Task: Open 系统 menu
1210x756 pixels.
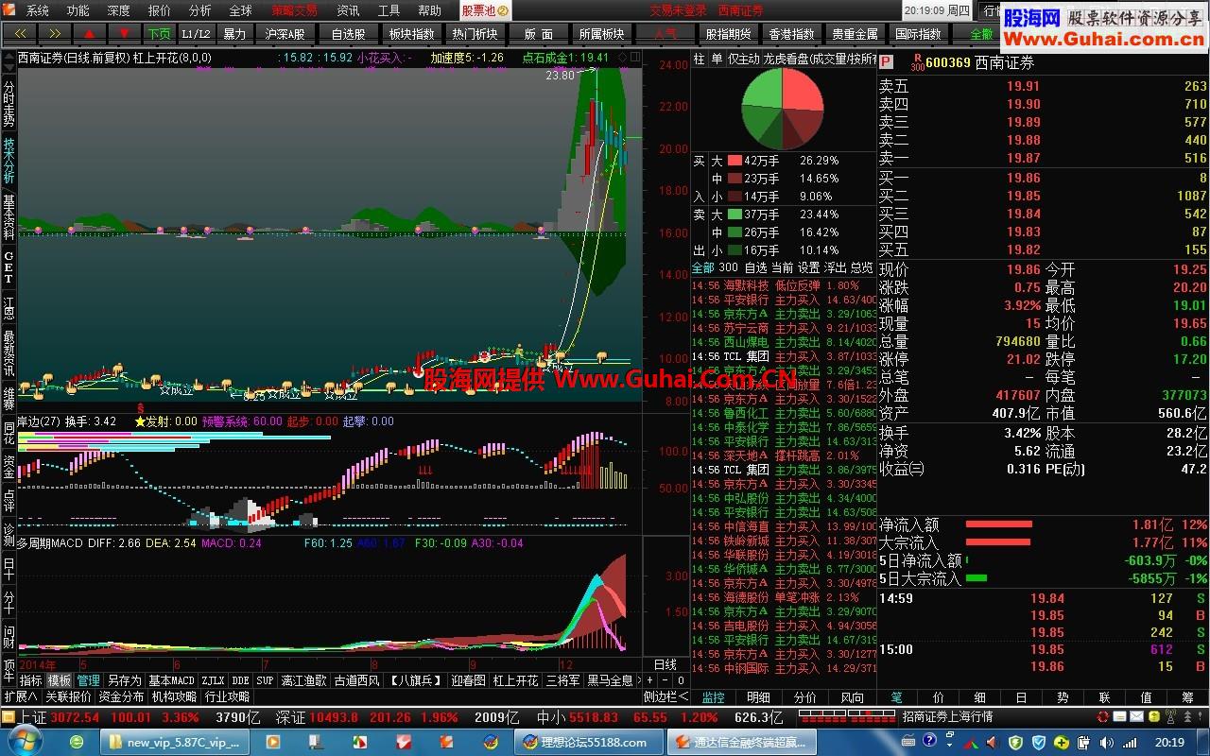Action: pyautogui.click(x=38, y=10)
